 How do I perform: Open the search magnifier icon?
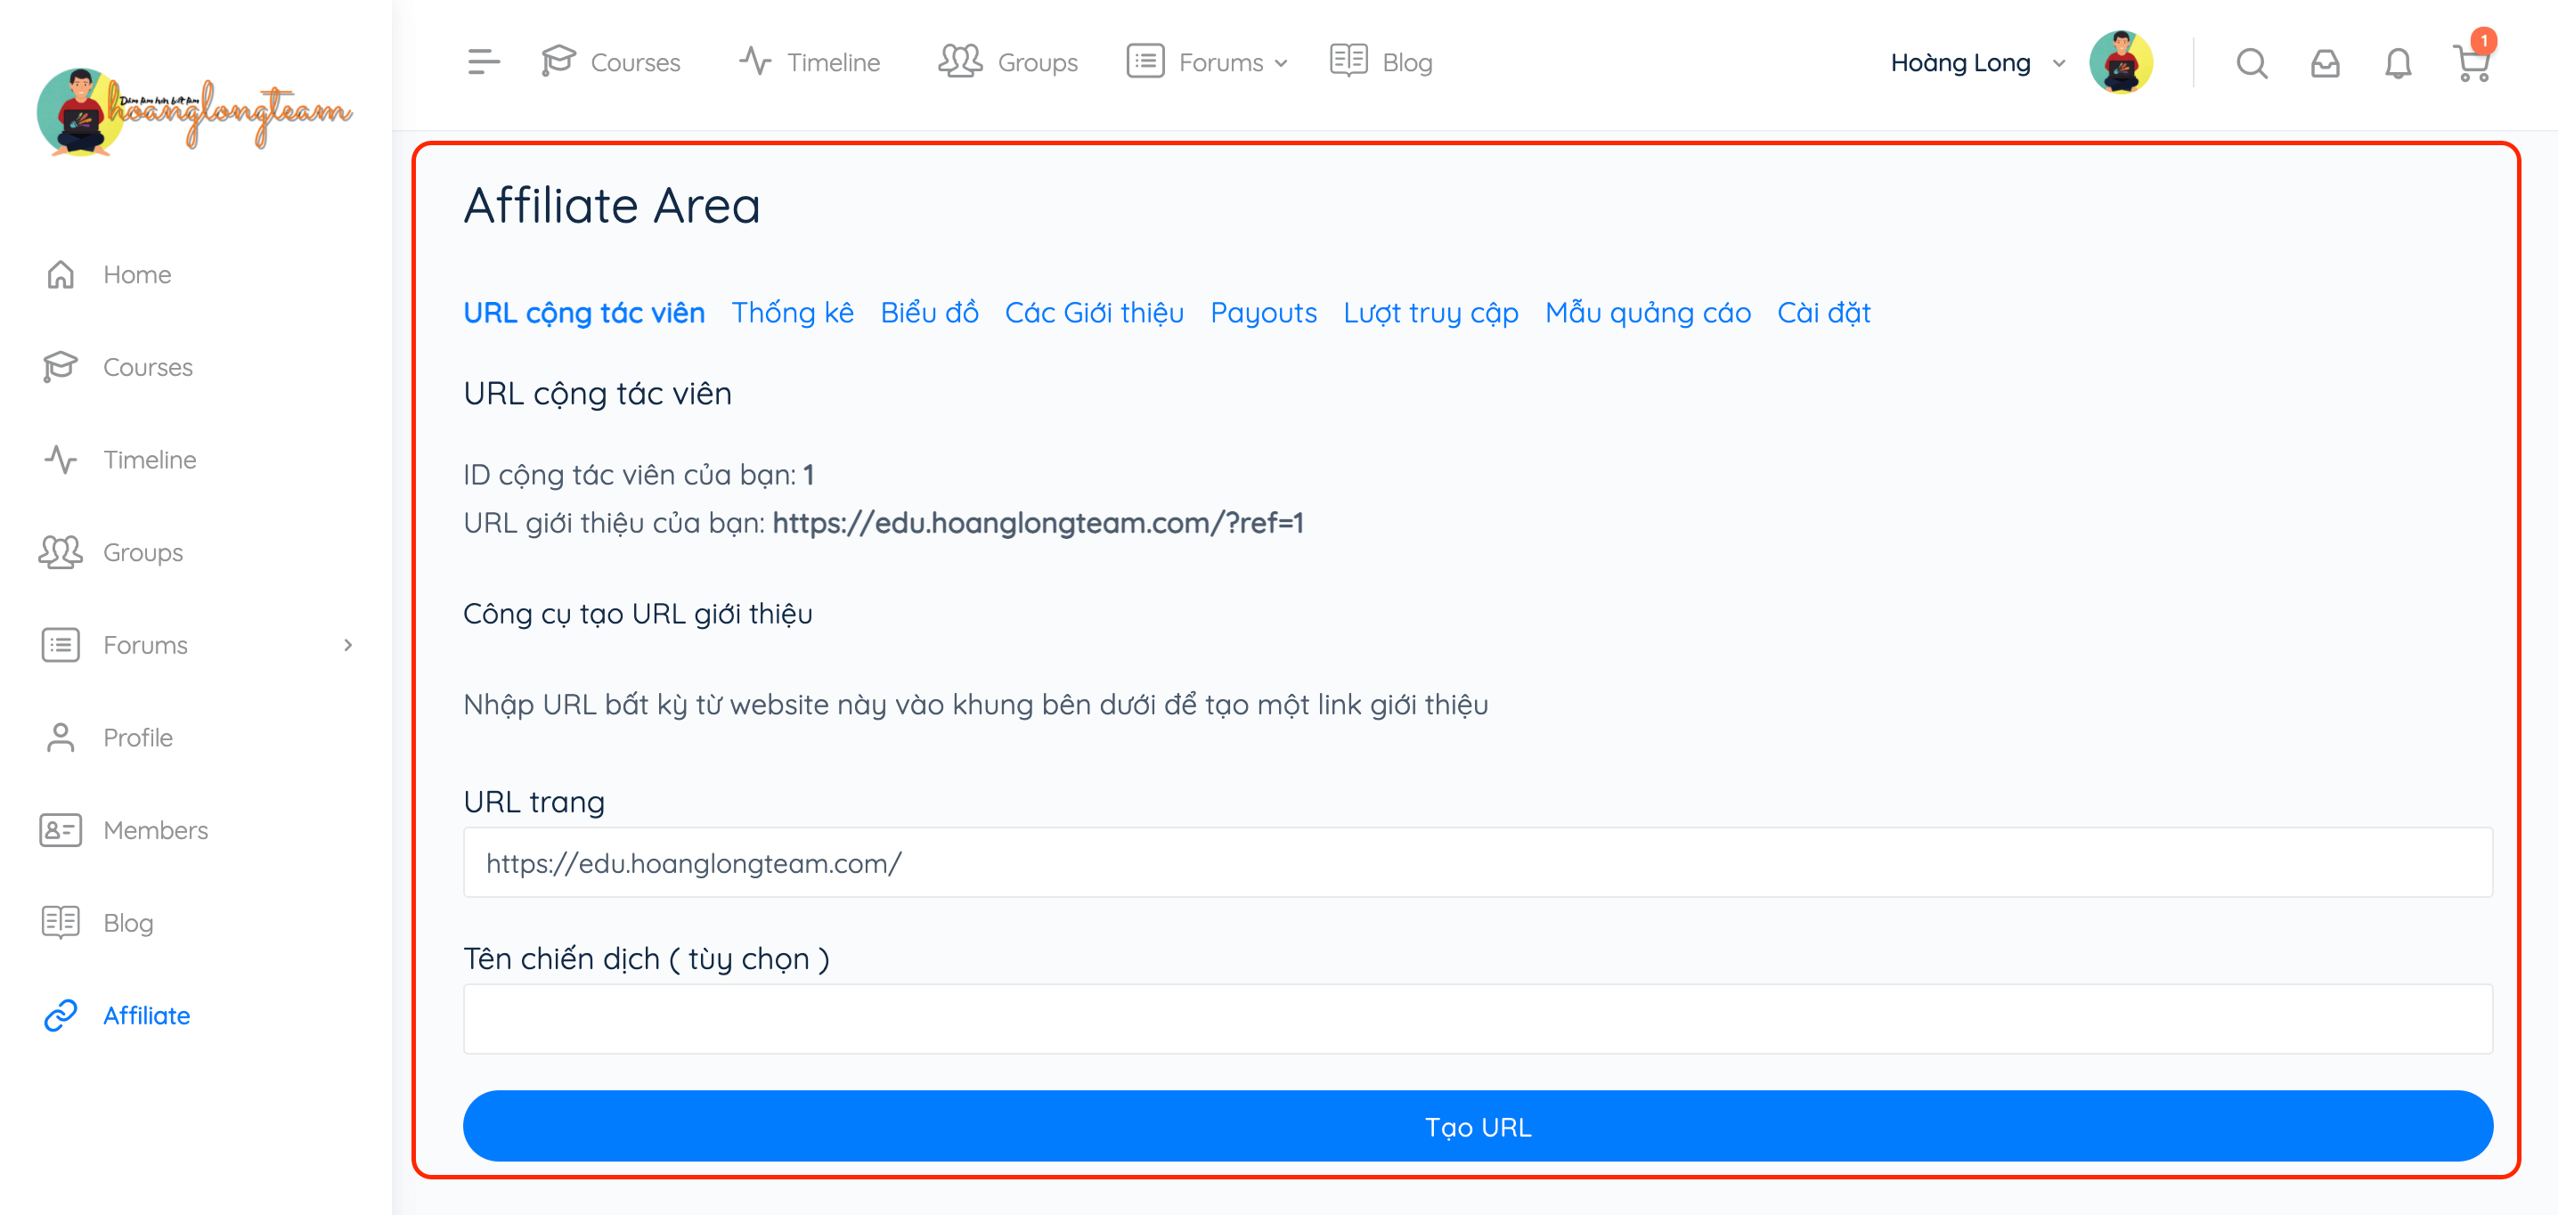coord(2251,62)
